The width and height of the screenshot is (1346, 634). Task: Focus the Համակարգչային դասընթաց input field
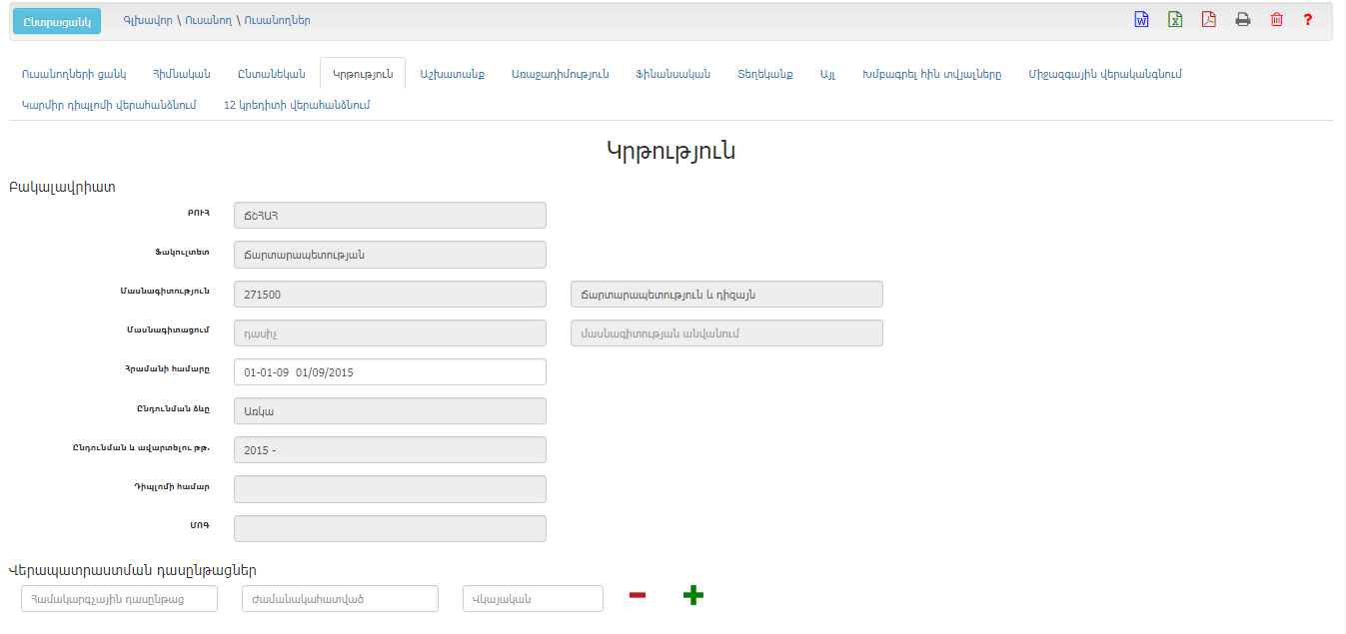coord(119,599)
